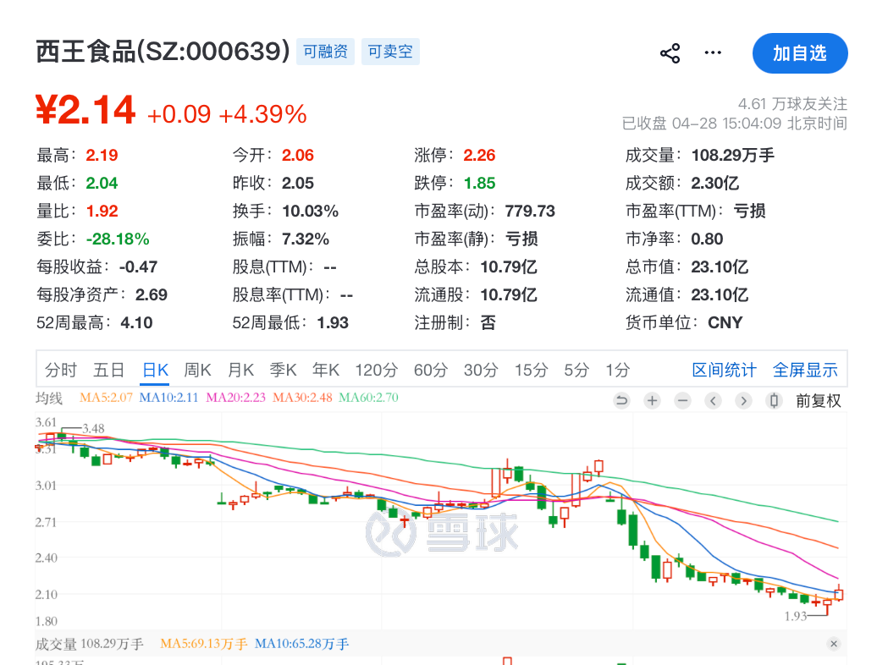This screenshot has height=665, width=877.
Task: Pan the chart right using the right chevron icon
Action: click(743, 400)
